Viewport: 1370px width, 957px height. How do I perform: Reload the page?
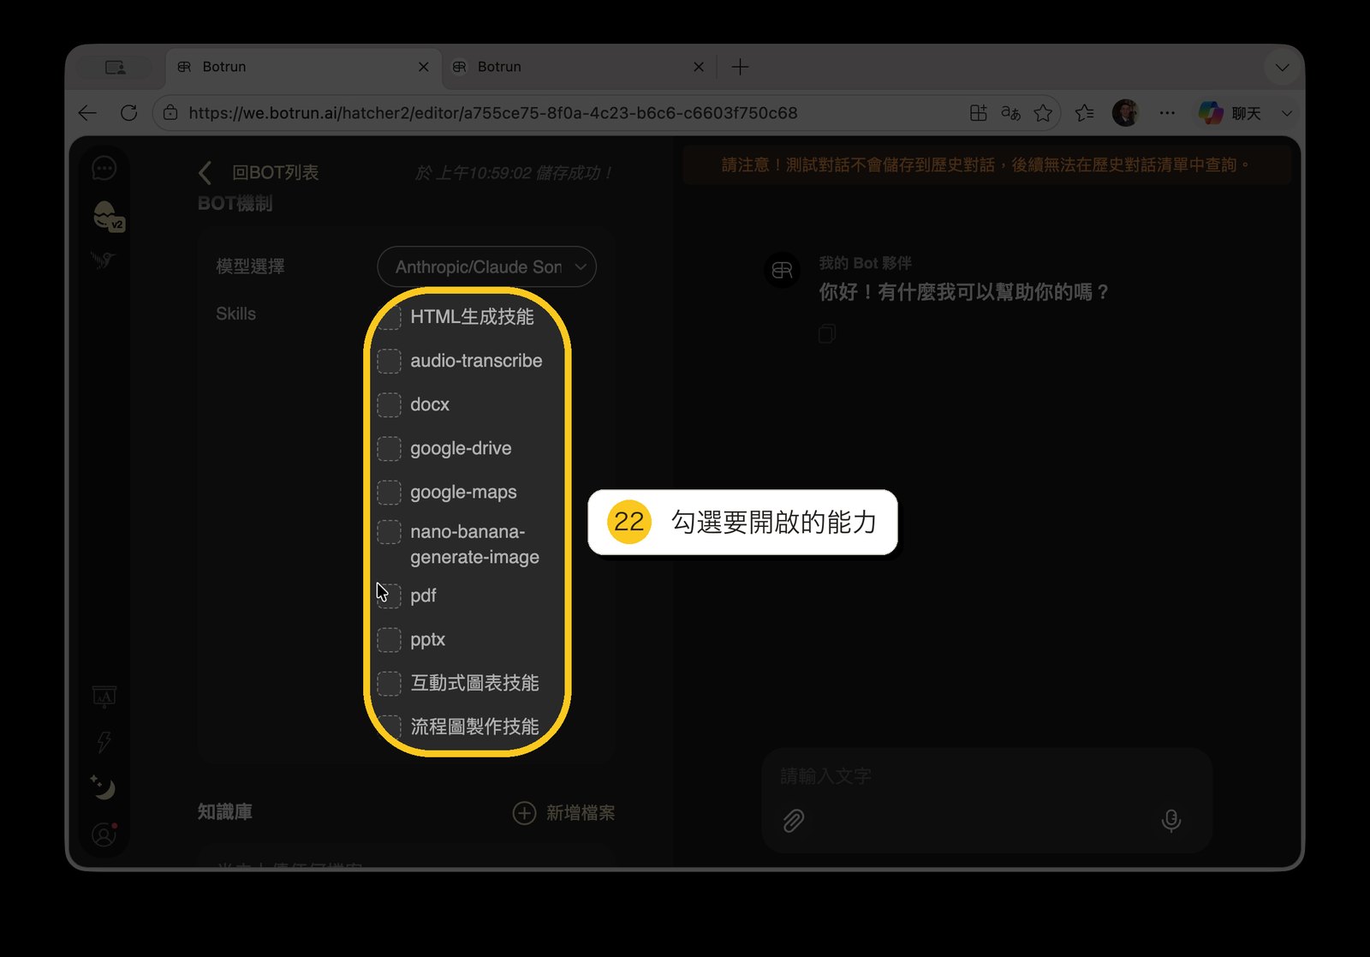tap(129, 113)
